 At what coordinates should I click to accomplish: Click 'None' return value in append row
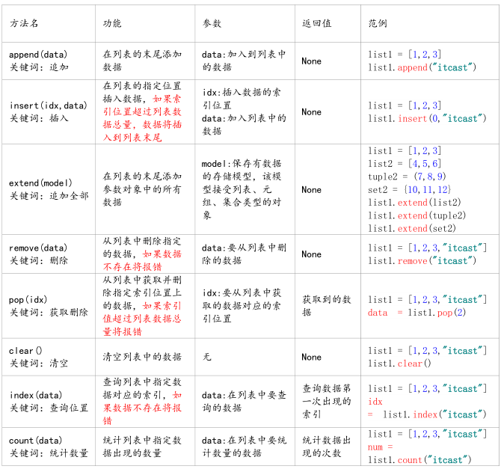(312, 61)
